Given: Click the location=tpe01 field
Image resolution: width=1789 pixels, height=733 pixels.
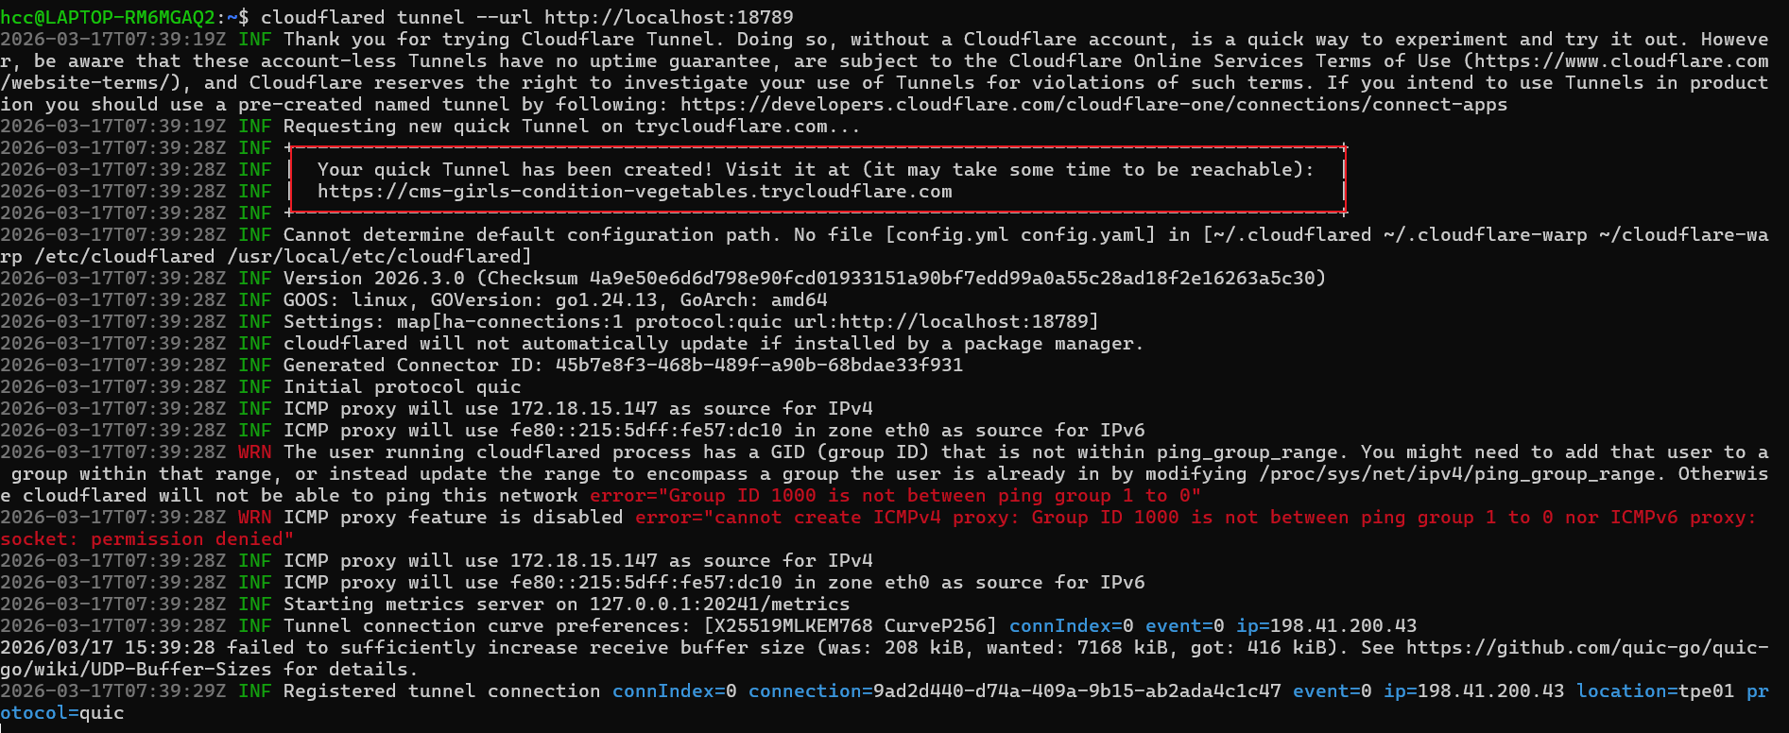Looking at the screenshot, I should 1655,691.
